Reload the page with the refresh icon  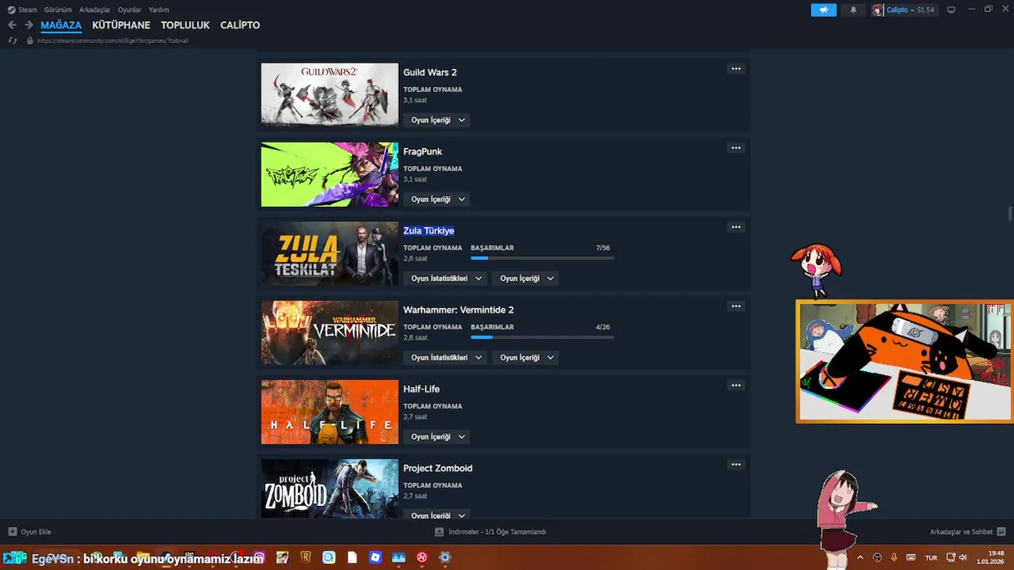pyautogui.click(x=12, y=40)
